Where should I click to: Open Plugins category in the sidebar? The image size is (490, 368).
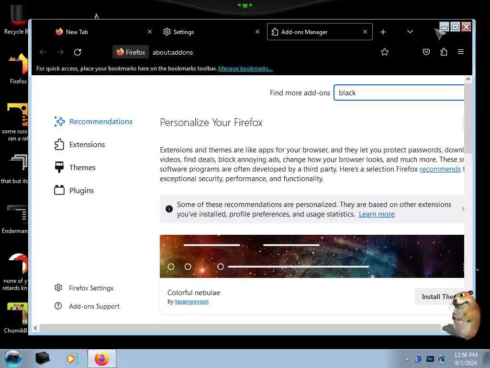pos(74,190)
